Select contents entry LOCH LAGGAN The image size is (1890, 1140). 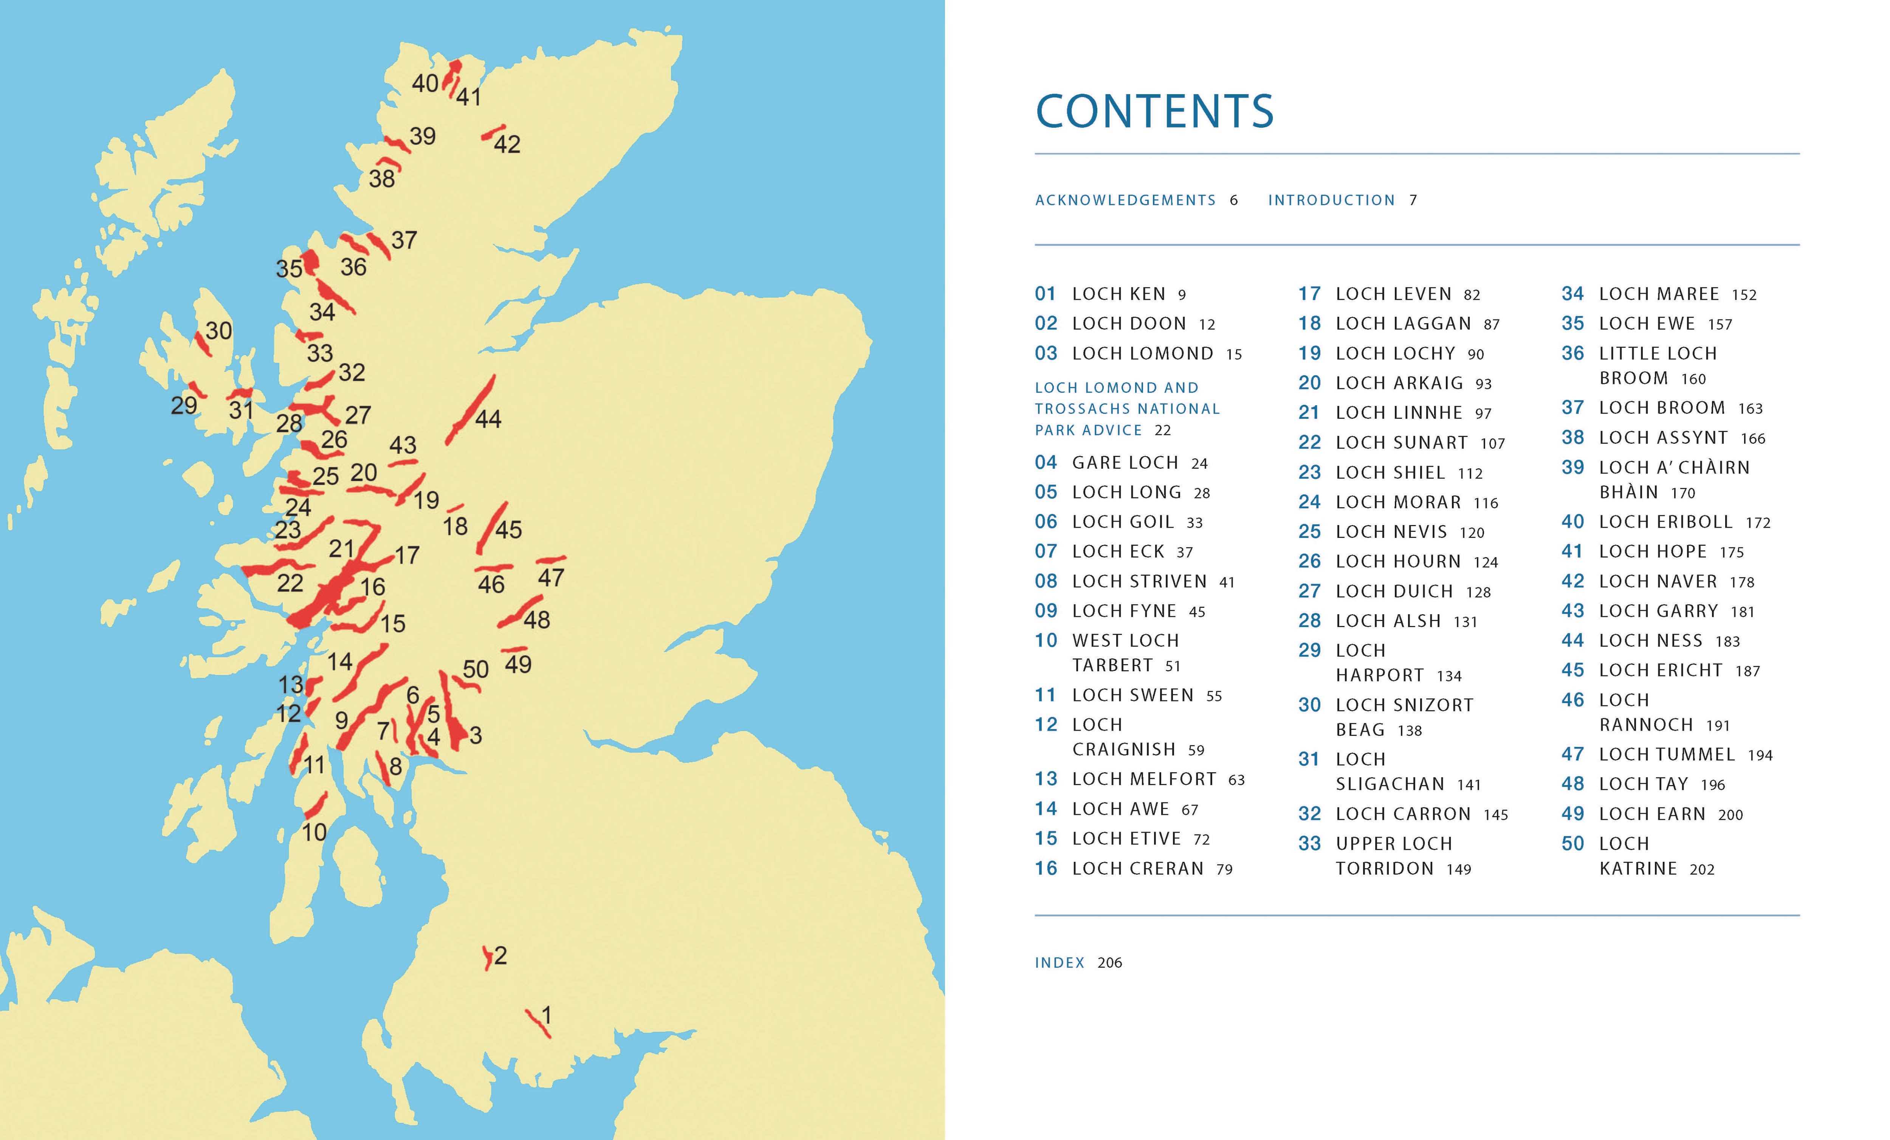[x=1399, y=324]
